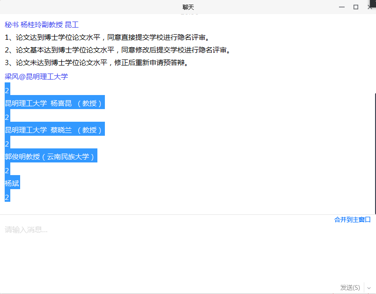The image size is (376, 294).
Task: Click highlighted text 昆明理工大学 蔡晓兰 (教授)
Action: coord(55,130)
